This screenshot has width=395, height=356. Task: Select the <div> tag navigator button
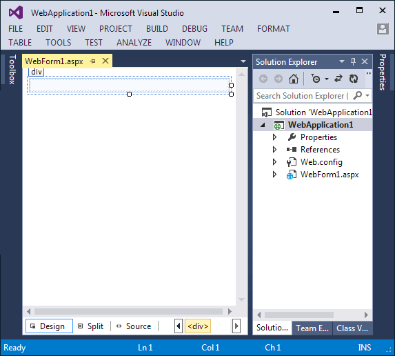tap(198, 326)
